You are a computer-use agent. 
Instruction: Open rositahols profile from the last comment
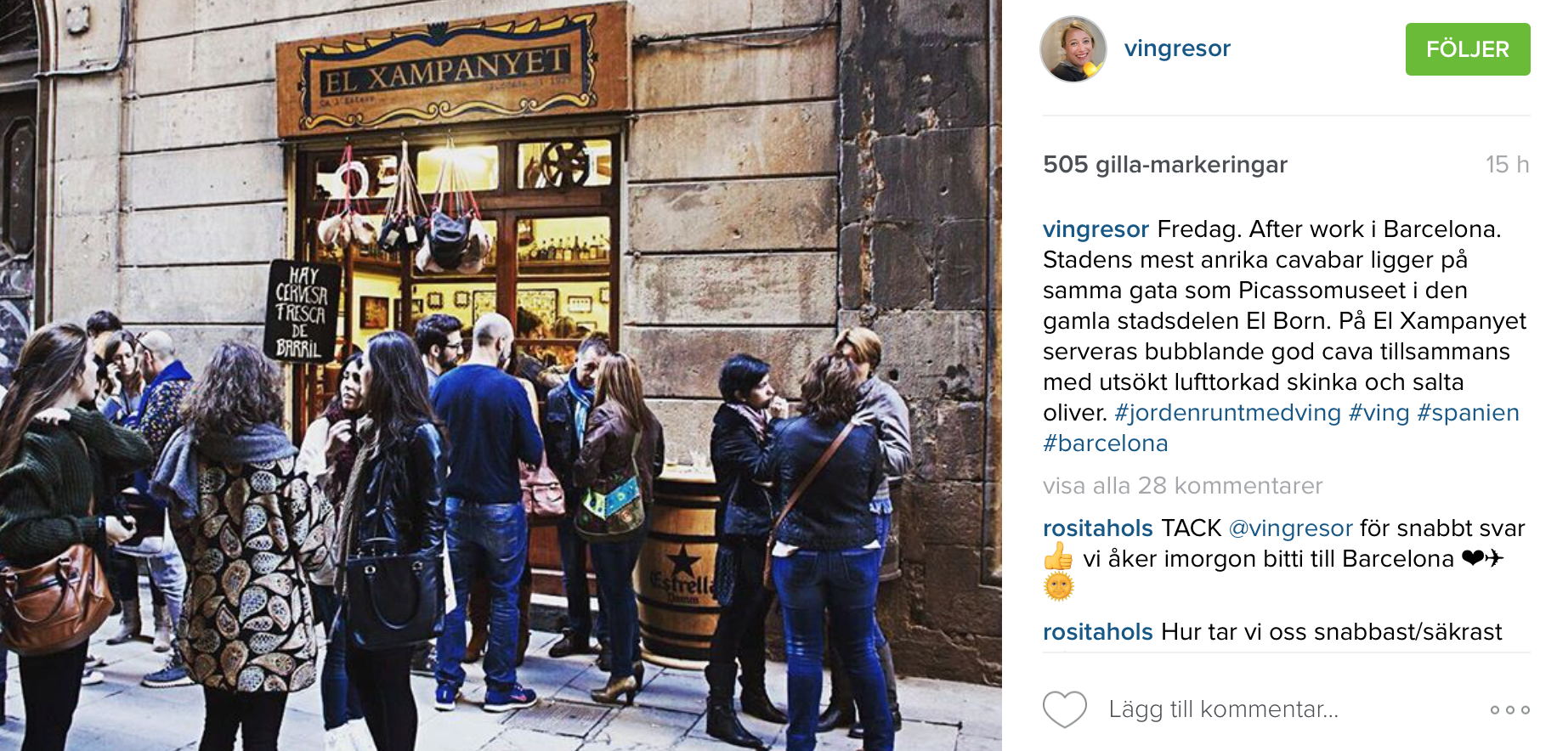point(1098,632)
